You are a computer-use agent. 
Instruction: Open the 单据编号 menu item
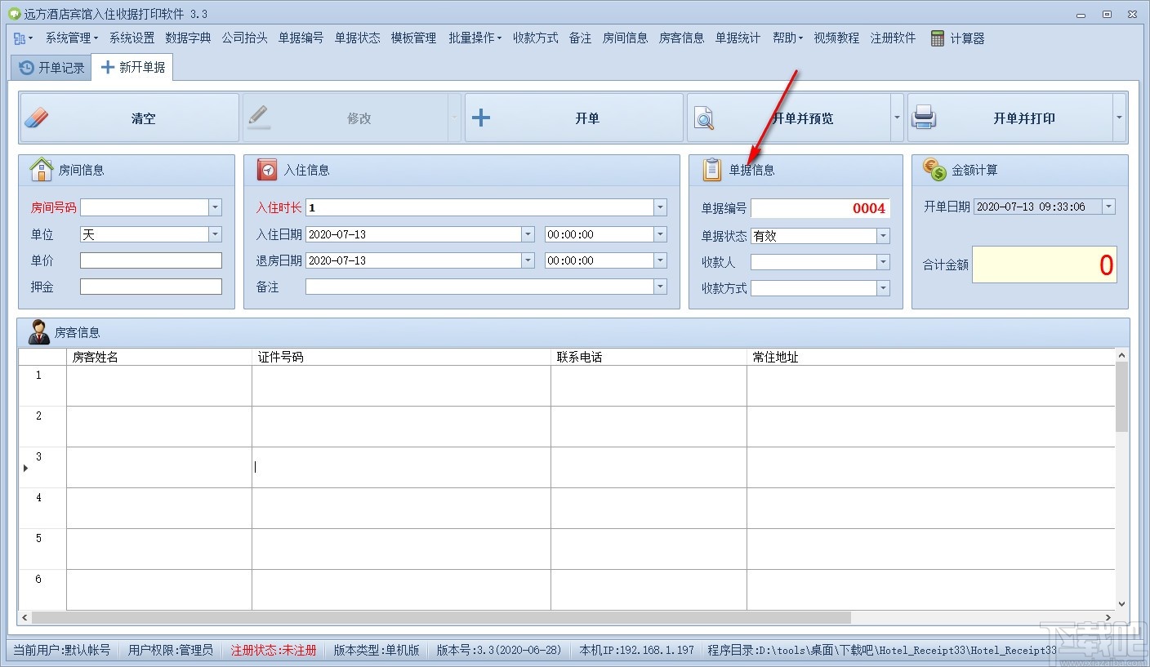click(x=301, y=38)
